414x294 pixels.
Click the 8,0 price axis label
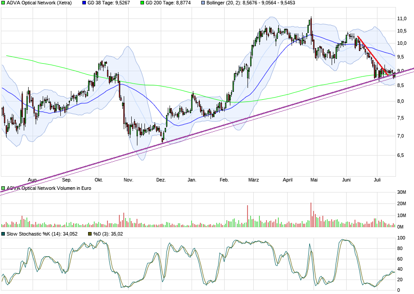pyautogui.click(x=401, y=102)
